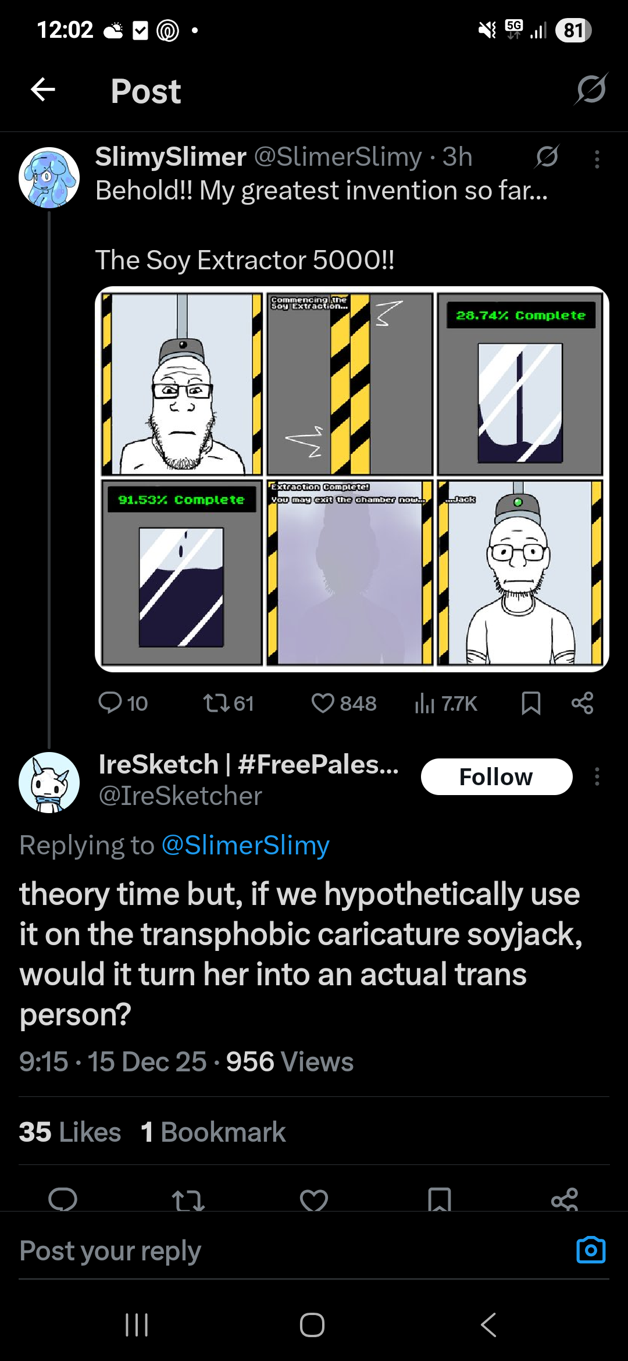Attach a photo using the camera icon
Screen dimensions: 628x1361
(x=590, y=1250)
